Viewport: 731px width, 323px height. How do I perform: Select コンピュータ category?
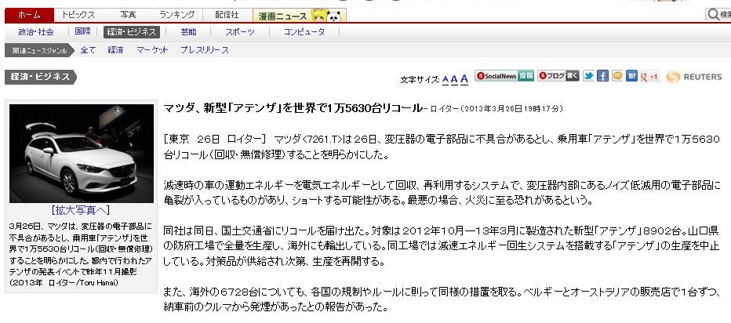tap(304, 32)
